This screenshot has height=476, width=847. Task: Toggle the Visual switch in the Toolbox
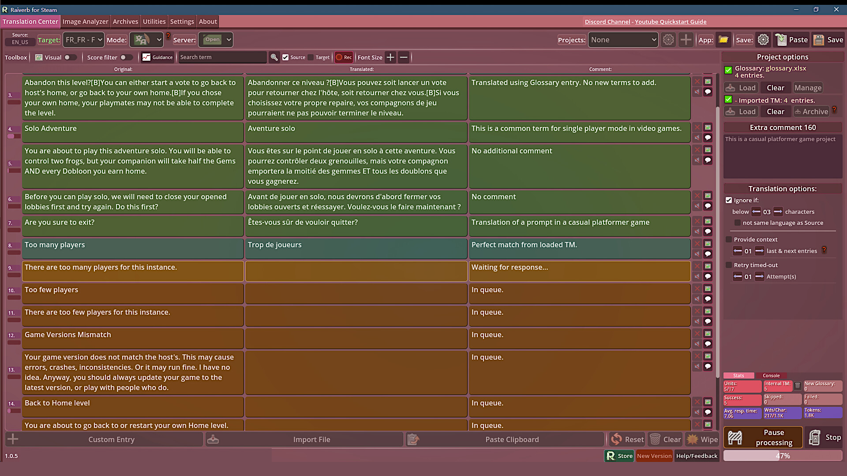pyautogui.click(x=70, y=57)
